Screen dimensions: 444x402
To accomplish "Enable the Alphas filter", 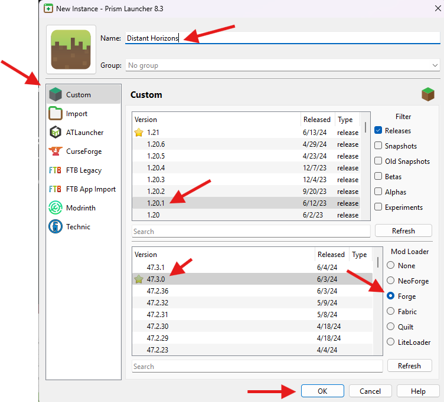I will (x=378, y=192).
